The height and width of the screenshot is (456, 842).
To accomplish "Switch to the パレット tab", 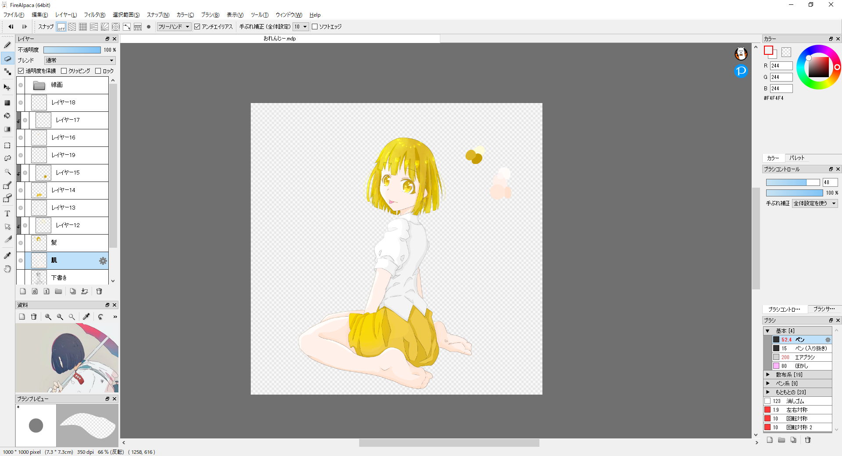I will 797,158.
